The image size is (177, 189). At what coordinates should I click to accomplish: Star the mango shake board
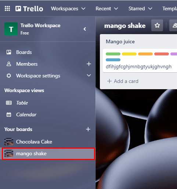tap(157, 25)
